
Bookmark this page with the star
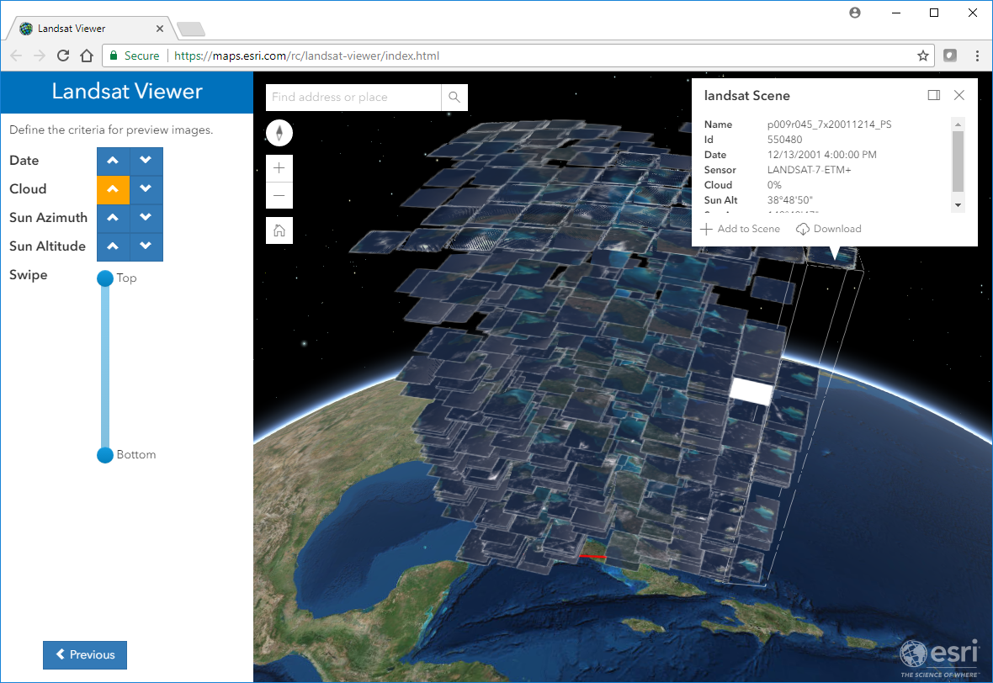click(x=922, y=56)
